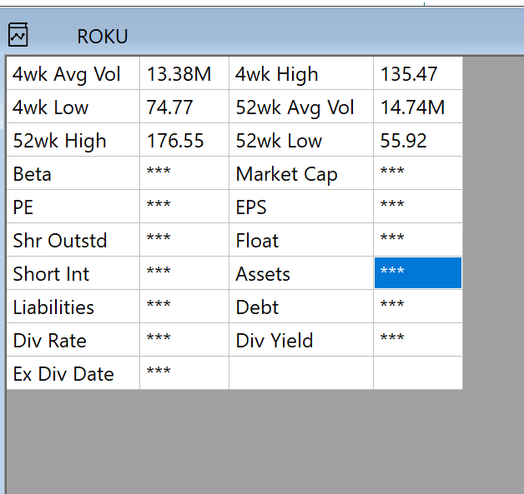
Task: Select the Float label cell
Action: click(x=300, y=241)
